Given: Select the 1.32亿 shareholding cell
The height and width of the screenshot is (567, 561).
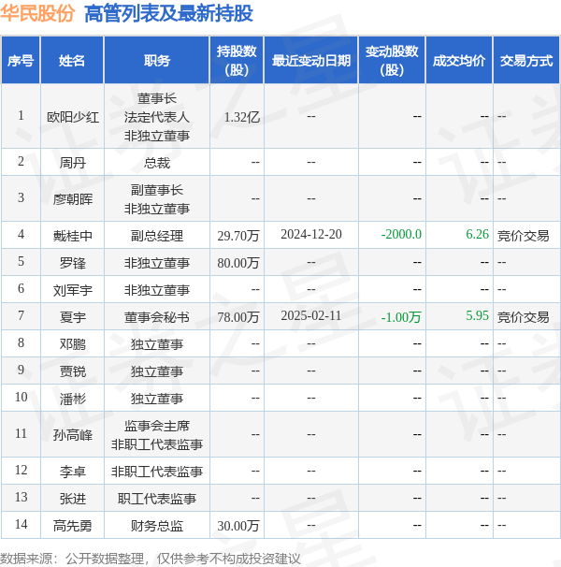Looking at the screenshot, I should click(x=241, y=117).
